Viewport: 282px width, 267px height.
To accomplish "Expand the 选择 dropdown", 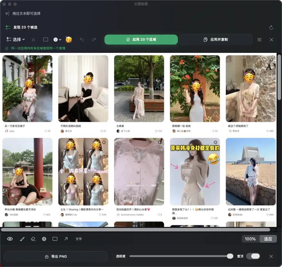I will (x=15, y=39).
